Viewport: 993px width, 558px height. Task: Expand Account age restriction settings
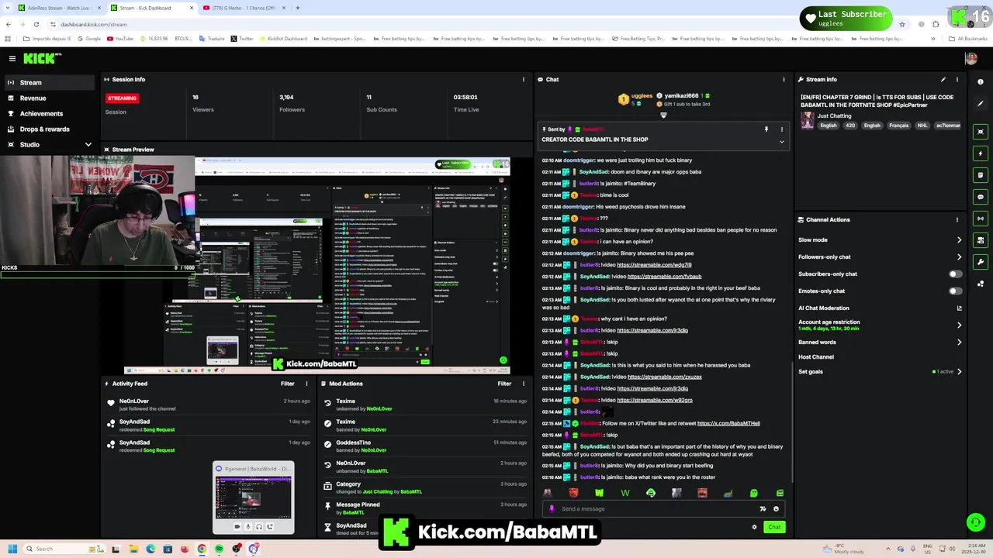960,325
